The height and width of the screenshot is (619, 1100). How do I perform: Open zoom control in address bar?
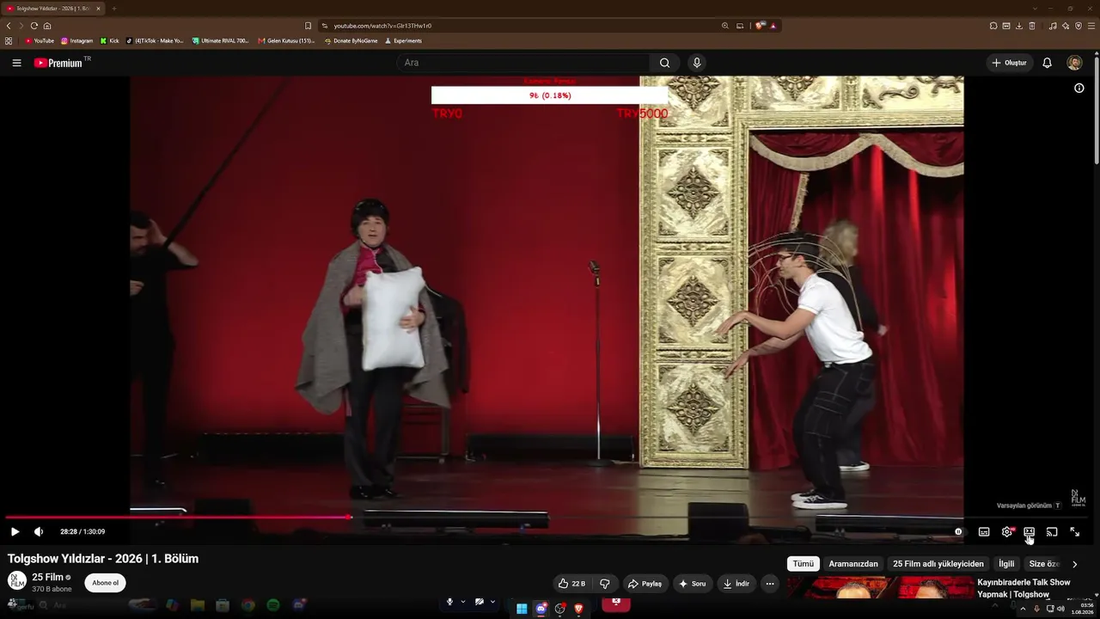(x=725, y=26)
